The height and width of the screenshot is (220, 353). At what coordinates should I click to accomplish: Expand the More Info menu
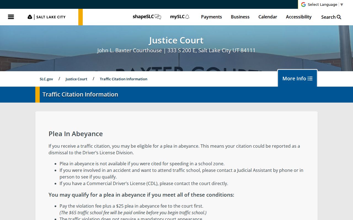point(298,78)
